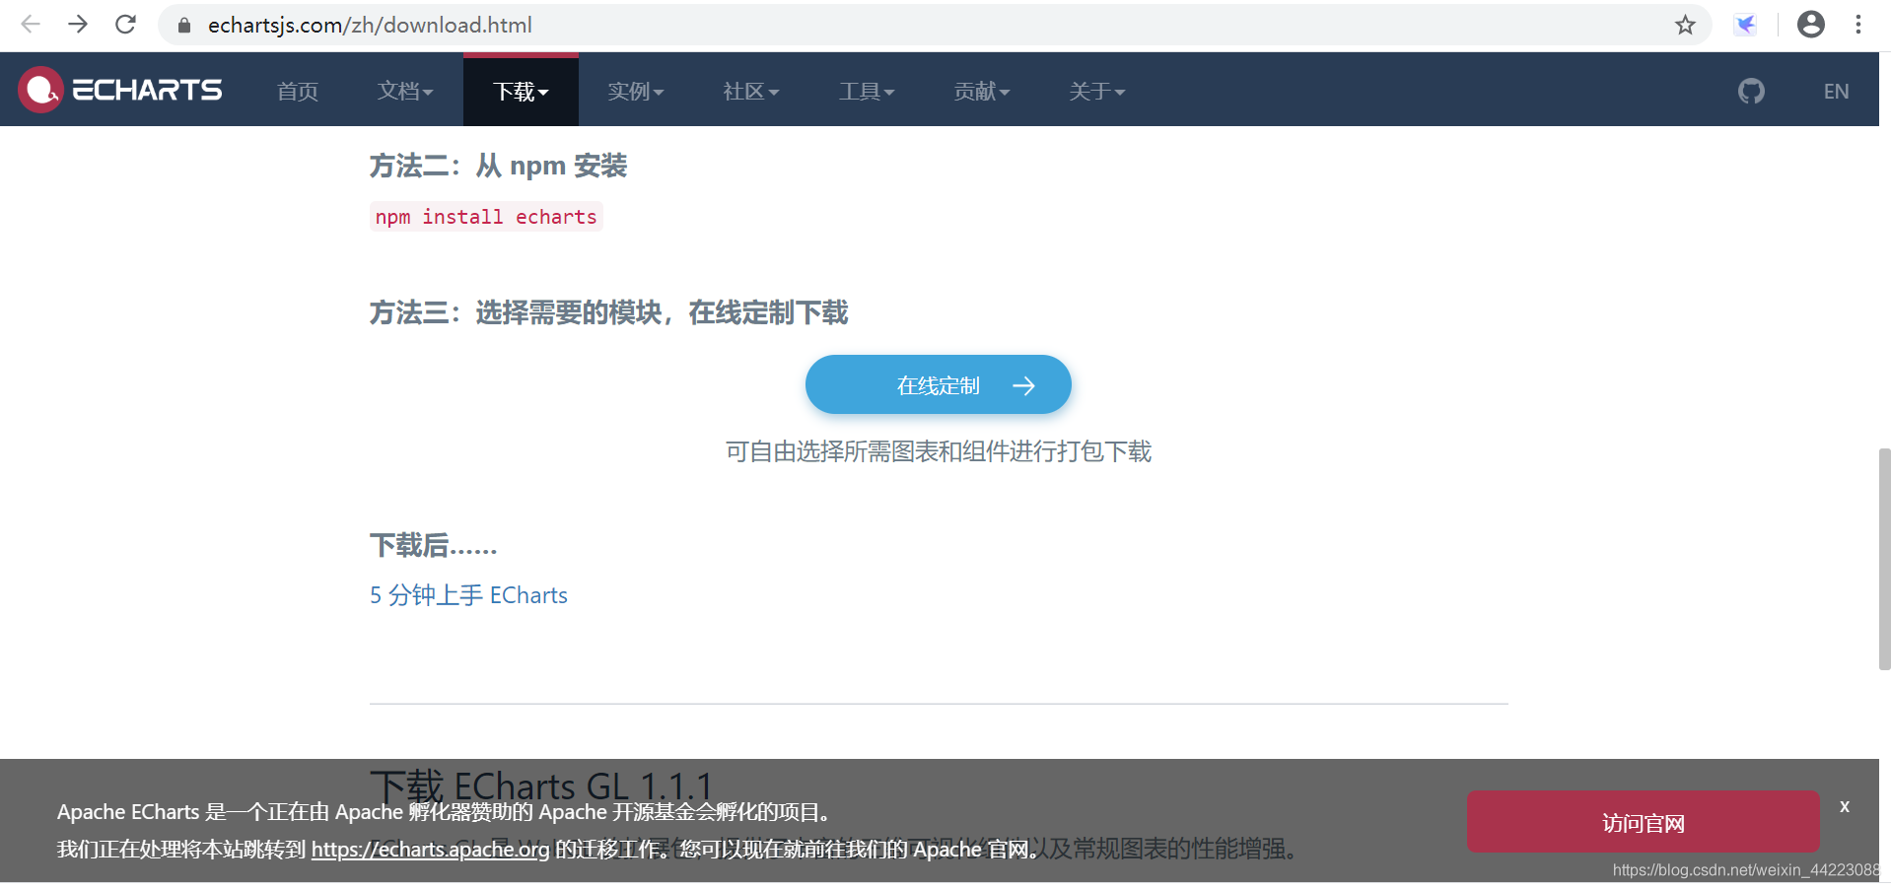Go to 首页 in navigation
The width and height of the screenshot is (1891, 889).
(298, 91)
